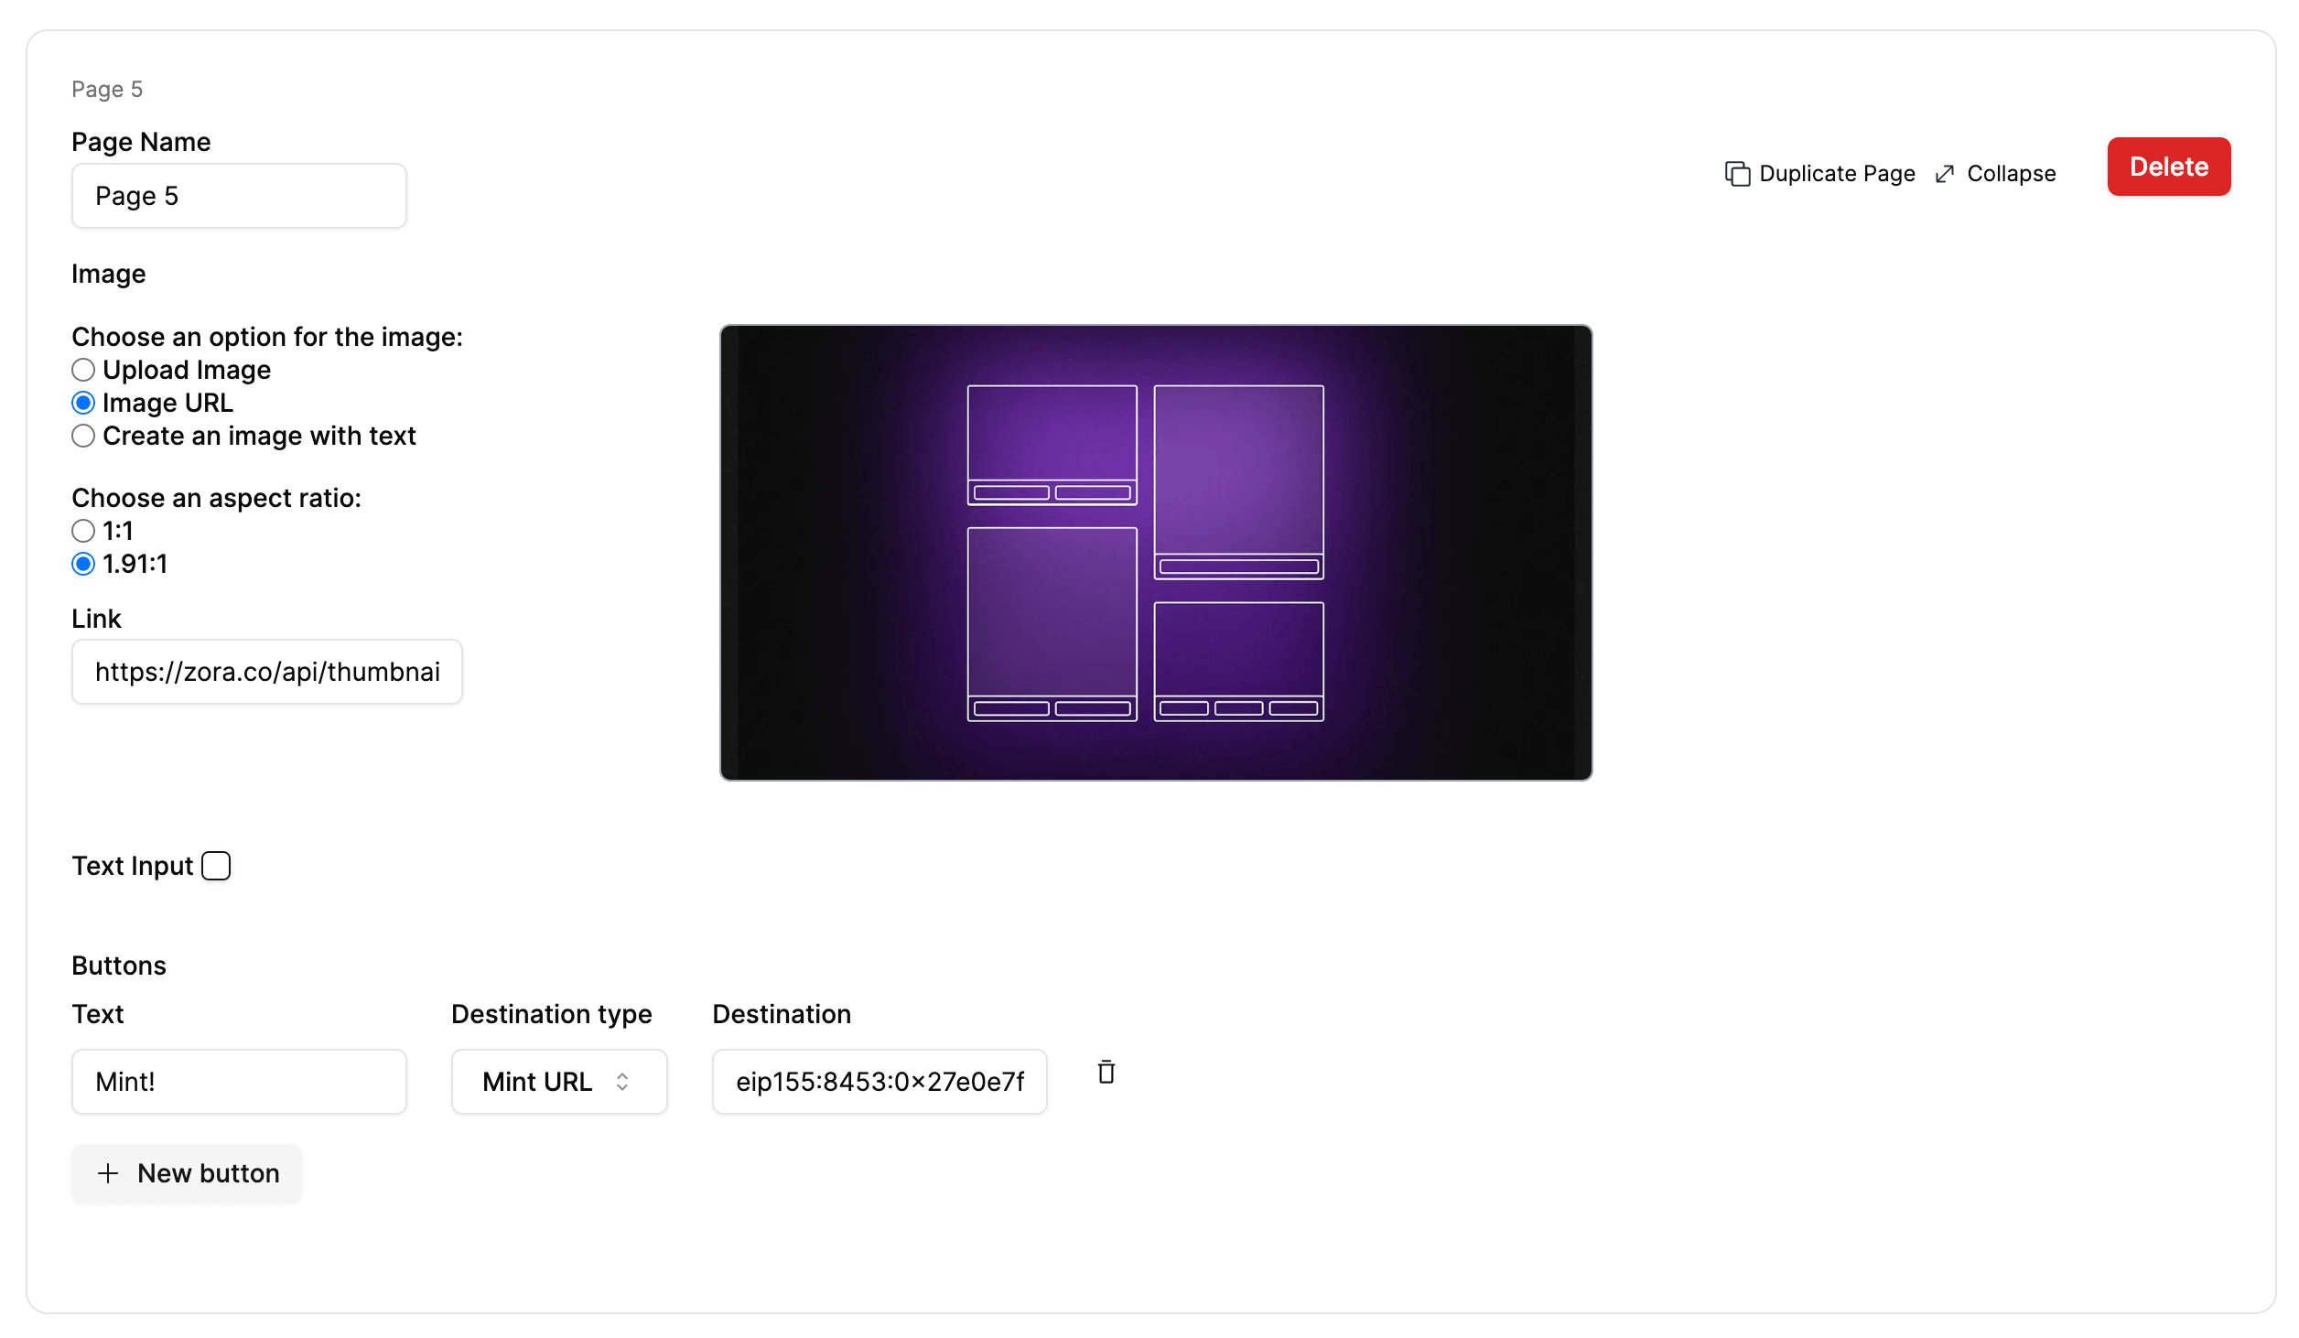Click the purple frame preview image
Image resolution: width=2299 pixels, height=1338 pixels.
coord(1155,553)
